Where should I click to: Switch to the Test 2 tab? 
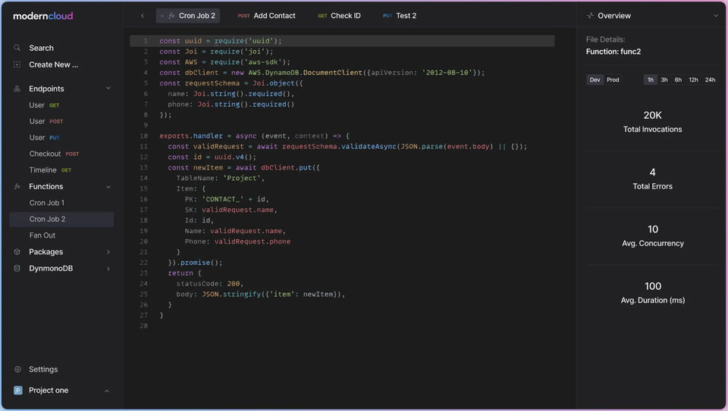tap(400, 16)
